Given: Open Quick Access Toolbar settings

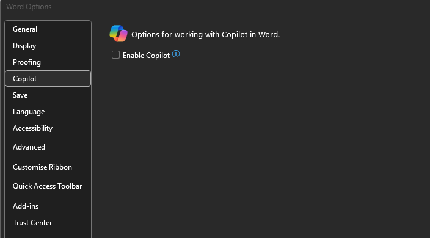Looking at the screenshot, I should (48, 186).
